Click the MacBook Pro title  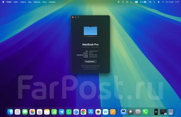pyautogui.click(x=90, y=44)
